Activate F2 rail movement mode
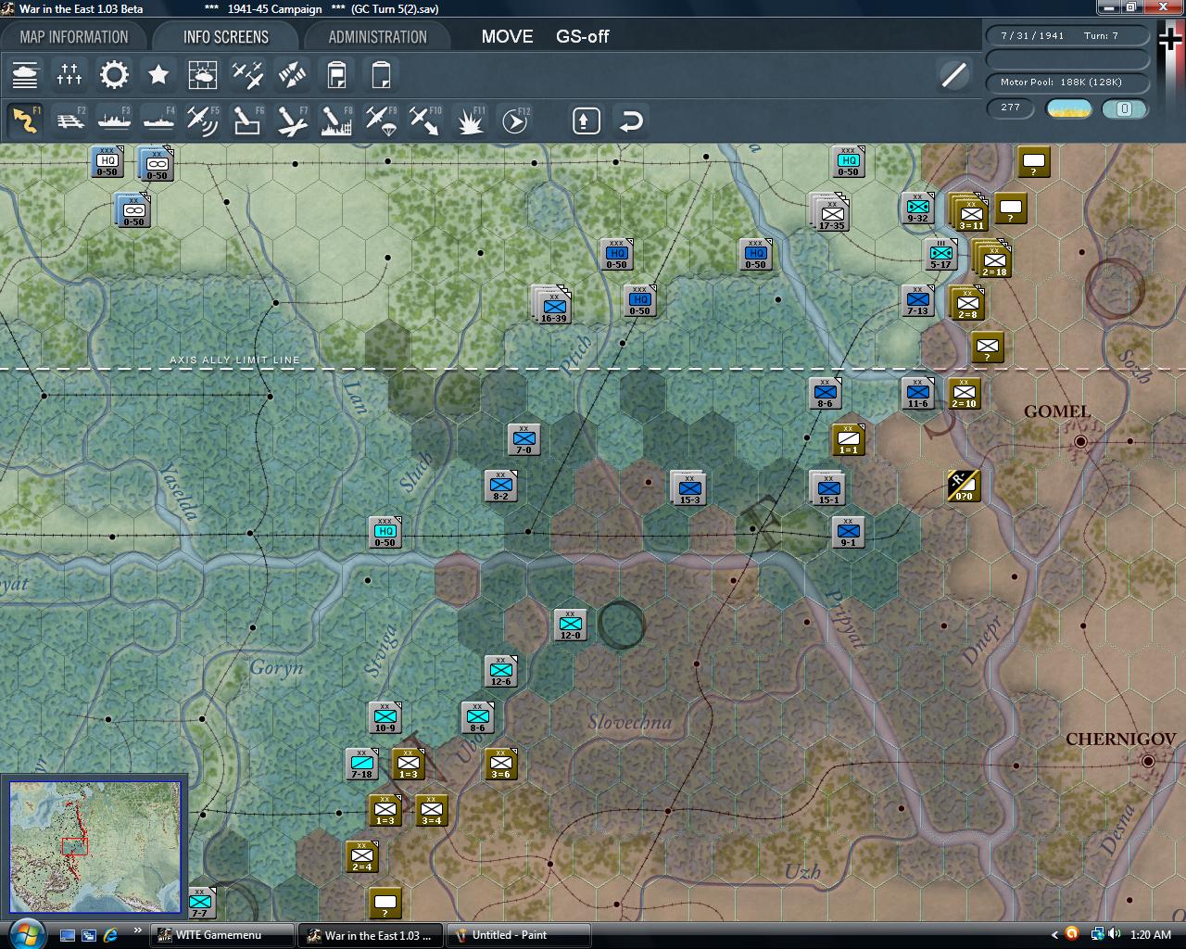The width and height of the screenshot is (1186, 949). pos(69,120)
